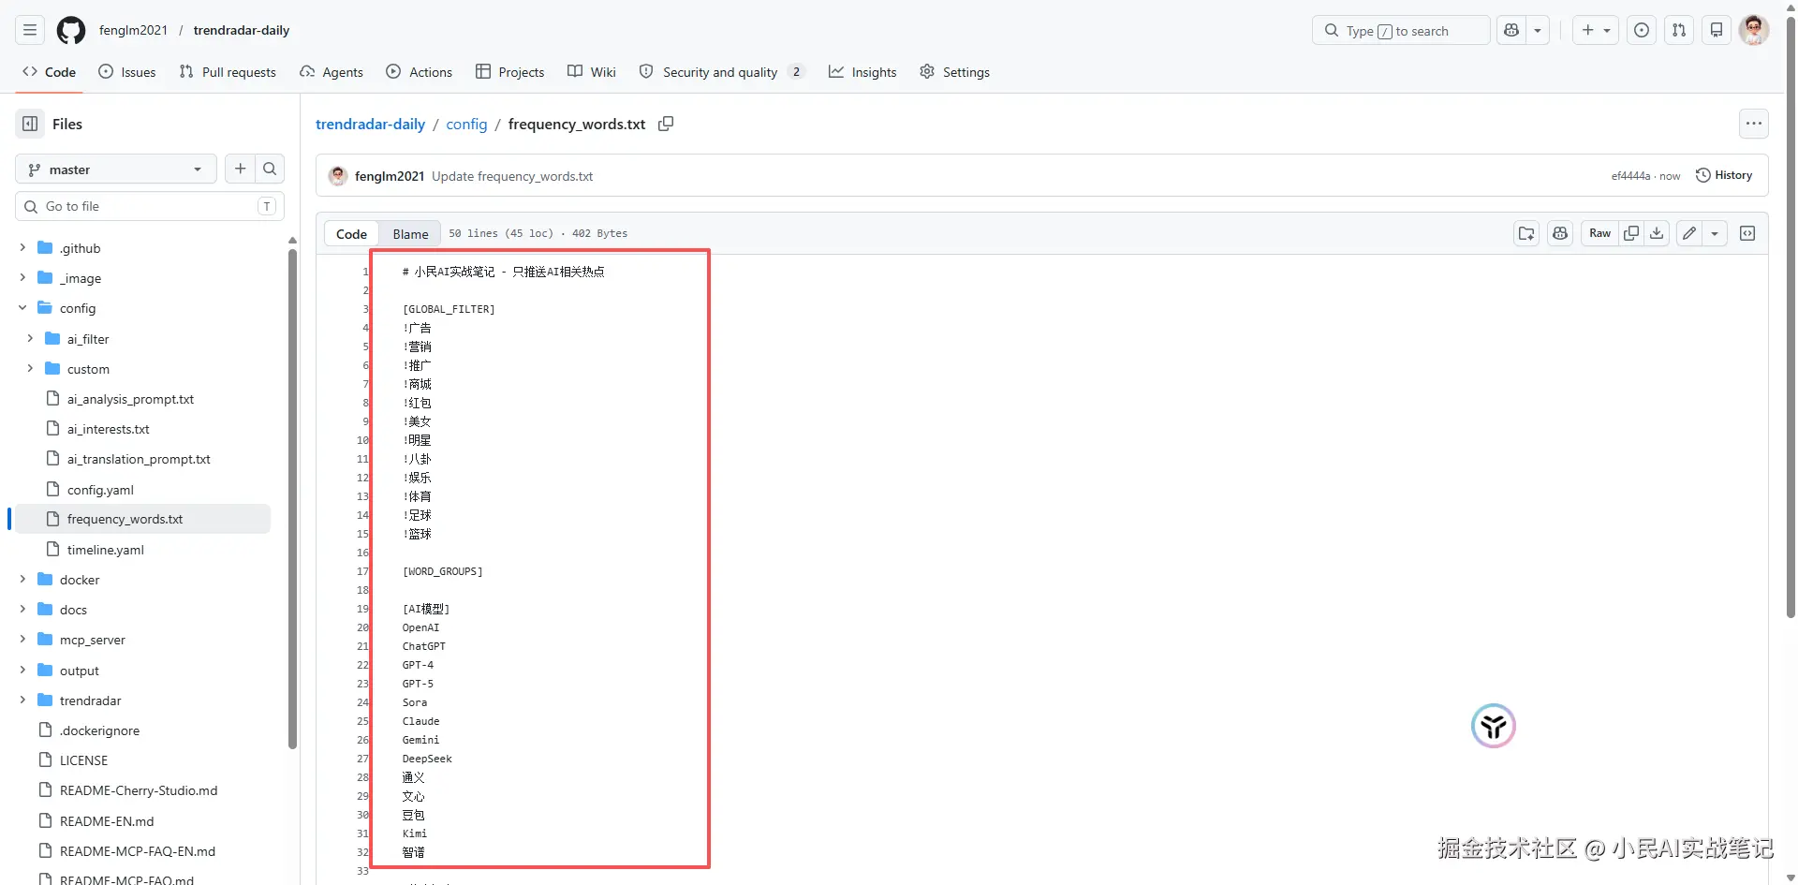Open the notifications inbox icon
The width and height of the screenshot is (1798, 885).
click(1717, 30)
